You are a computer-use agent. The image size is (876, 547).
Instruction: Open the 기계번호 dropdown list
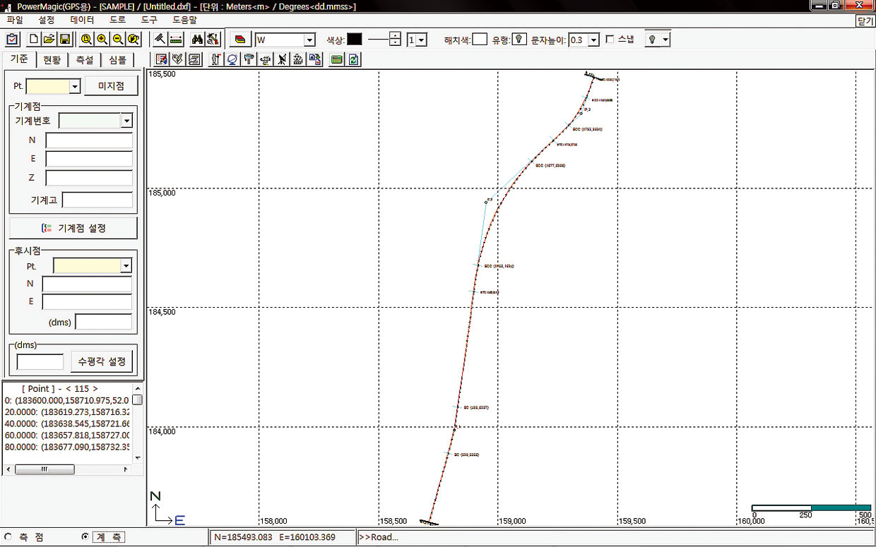pyautogui.click(x=126, y=121)
